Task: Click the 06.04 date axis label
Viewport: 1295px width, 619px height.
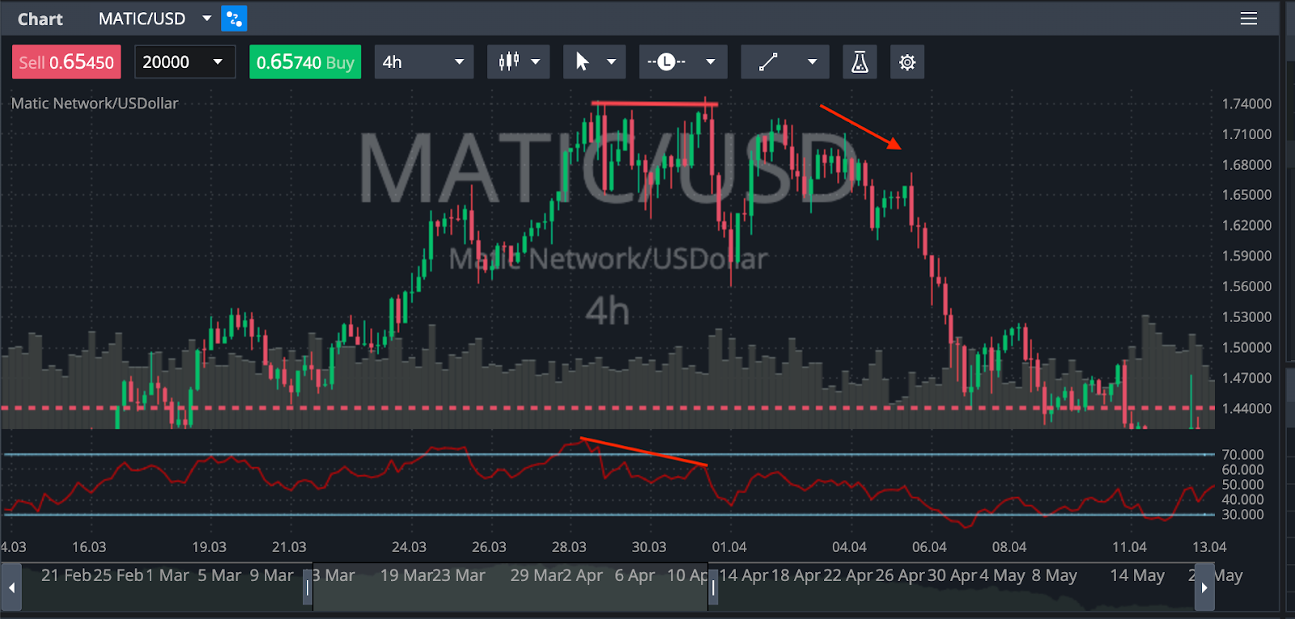Action: tap(929, 547)
